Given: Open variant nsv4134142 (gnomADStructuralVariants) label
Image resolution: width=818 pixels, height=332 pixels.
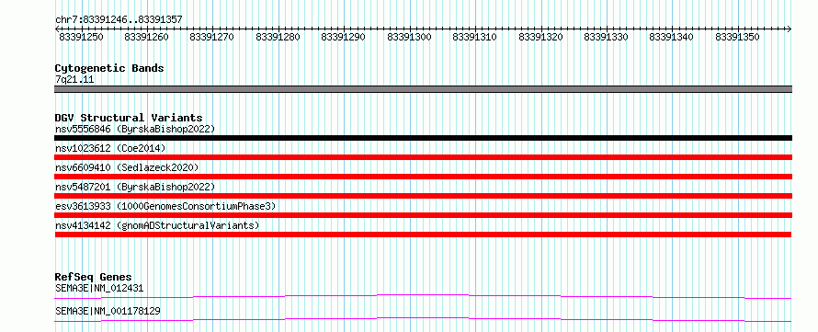Looking at the screenshot, I should 157,225.
